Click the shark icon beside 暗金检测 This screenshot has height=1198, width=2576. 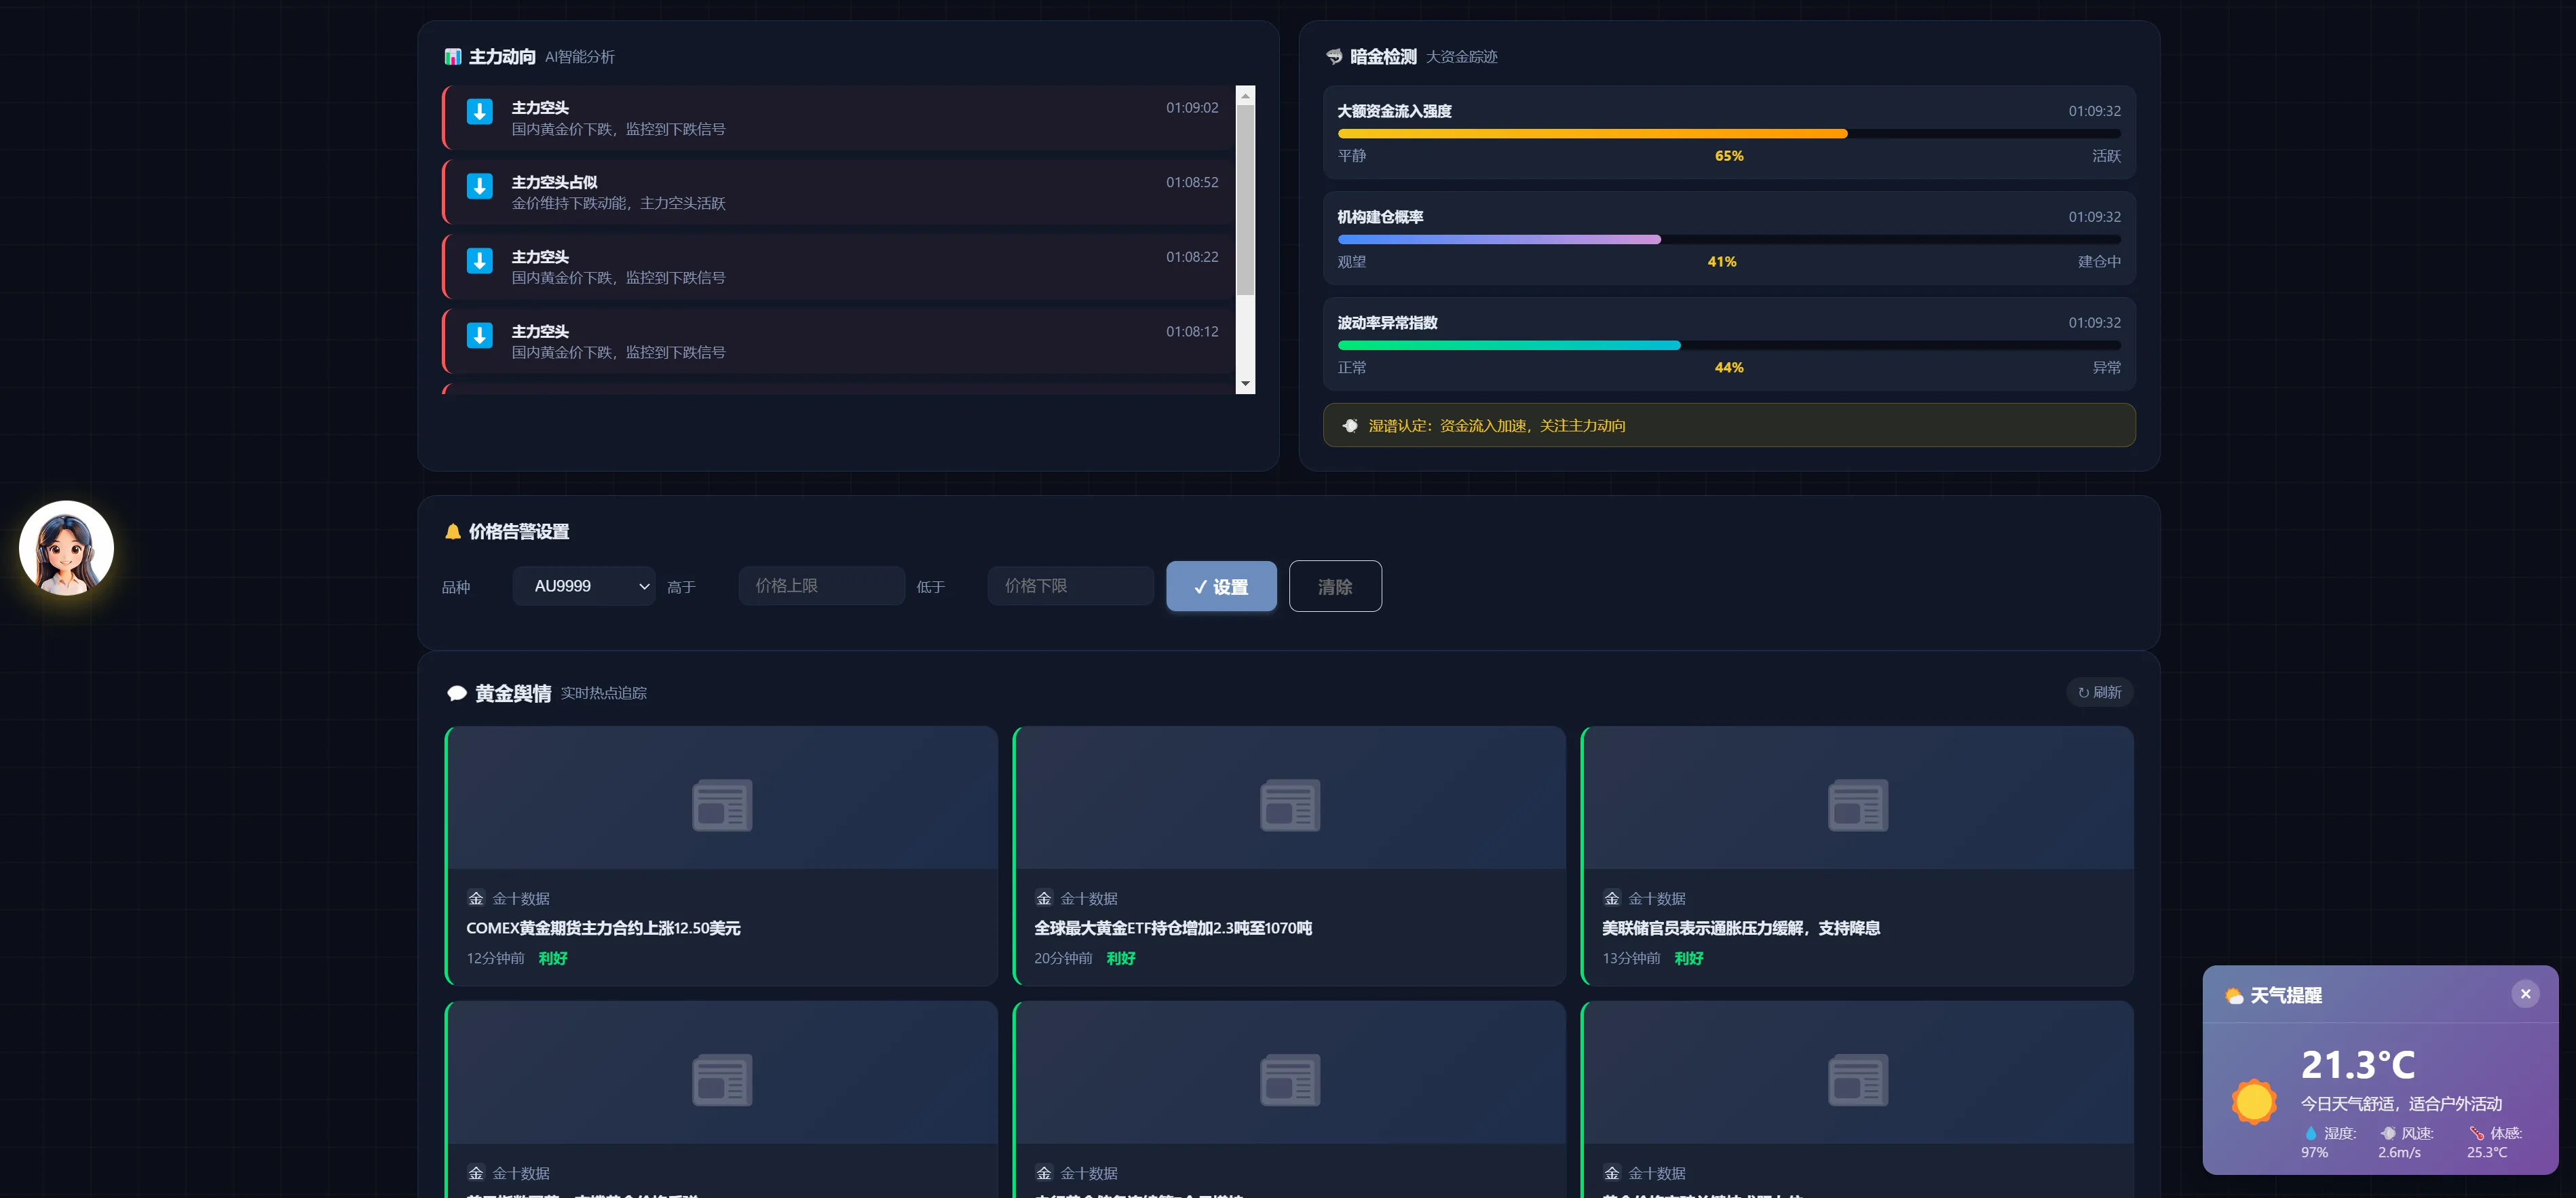pos(1333,57)
